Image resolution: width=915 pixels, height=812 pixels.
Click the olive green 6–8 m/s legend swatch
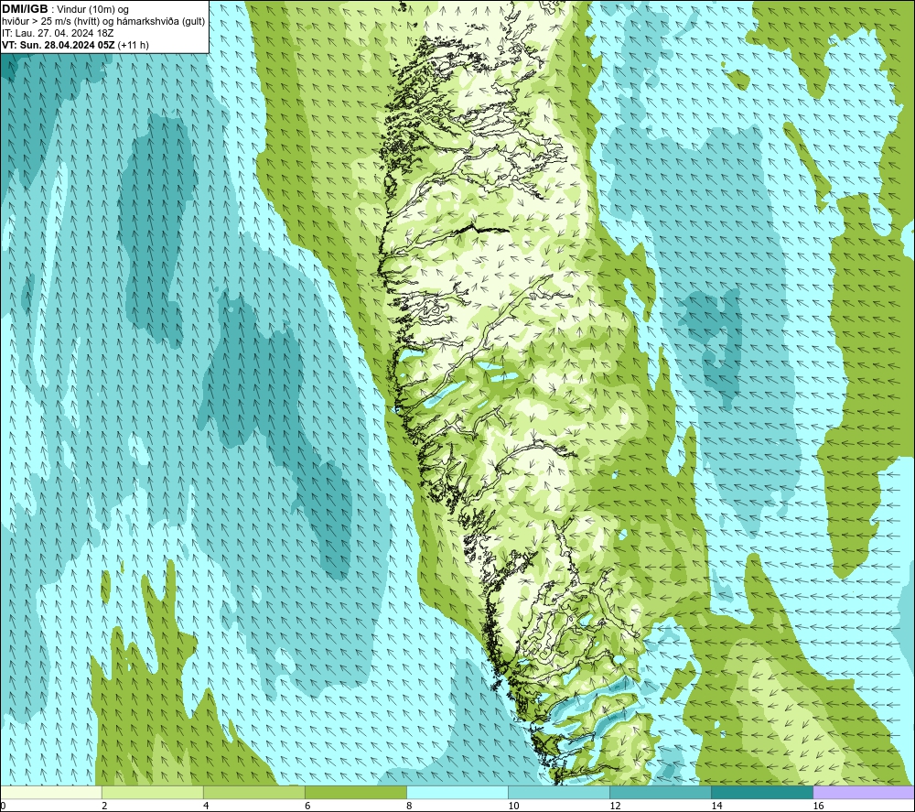point(356,792)
